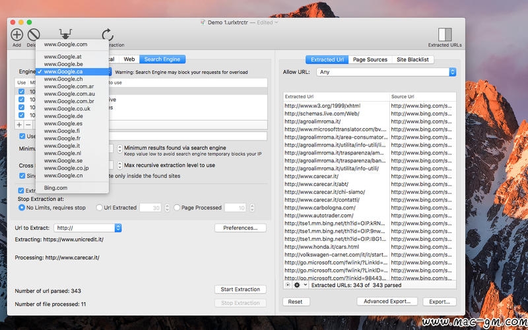Click the Stop Extraction button

point(240,303)
